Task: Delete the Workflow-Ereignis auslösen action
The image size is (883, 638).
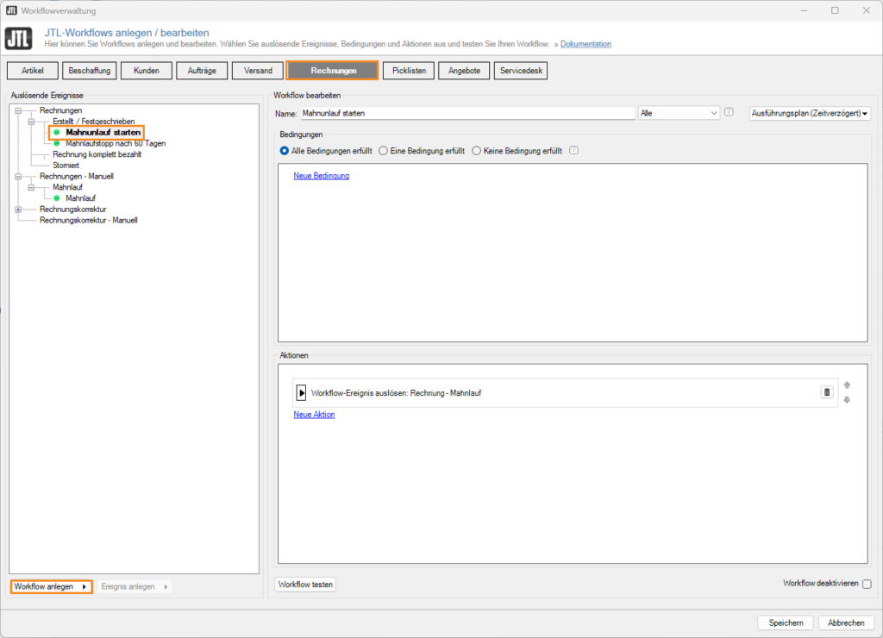Action: tap(827, 391)
